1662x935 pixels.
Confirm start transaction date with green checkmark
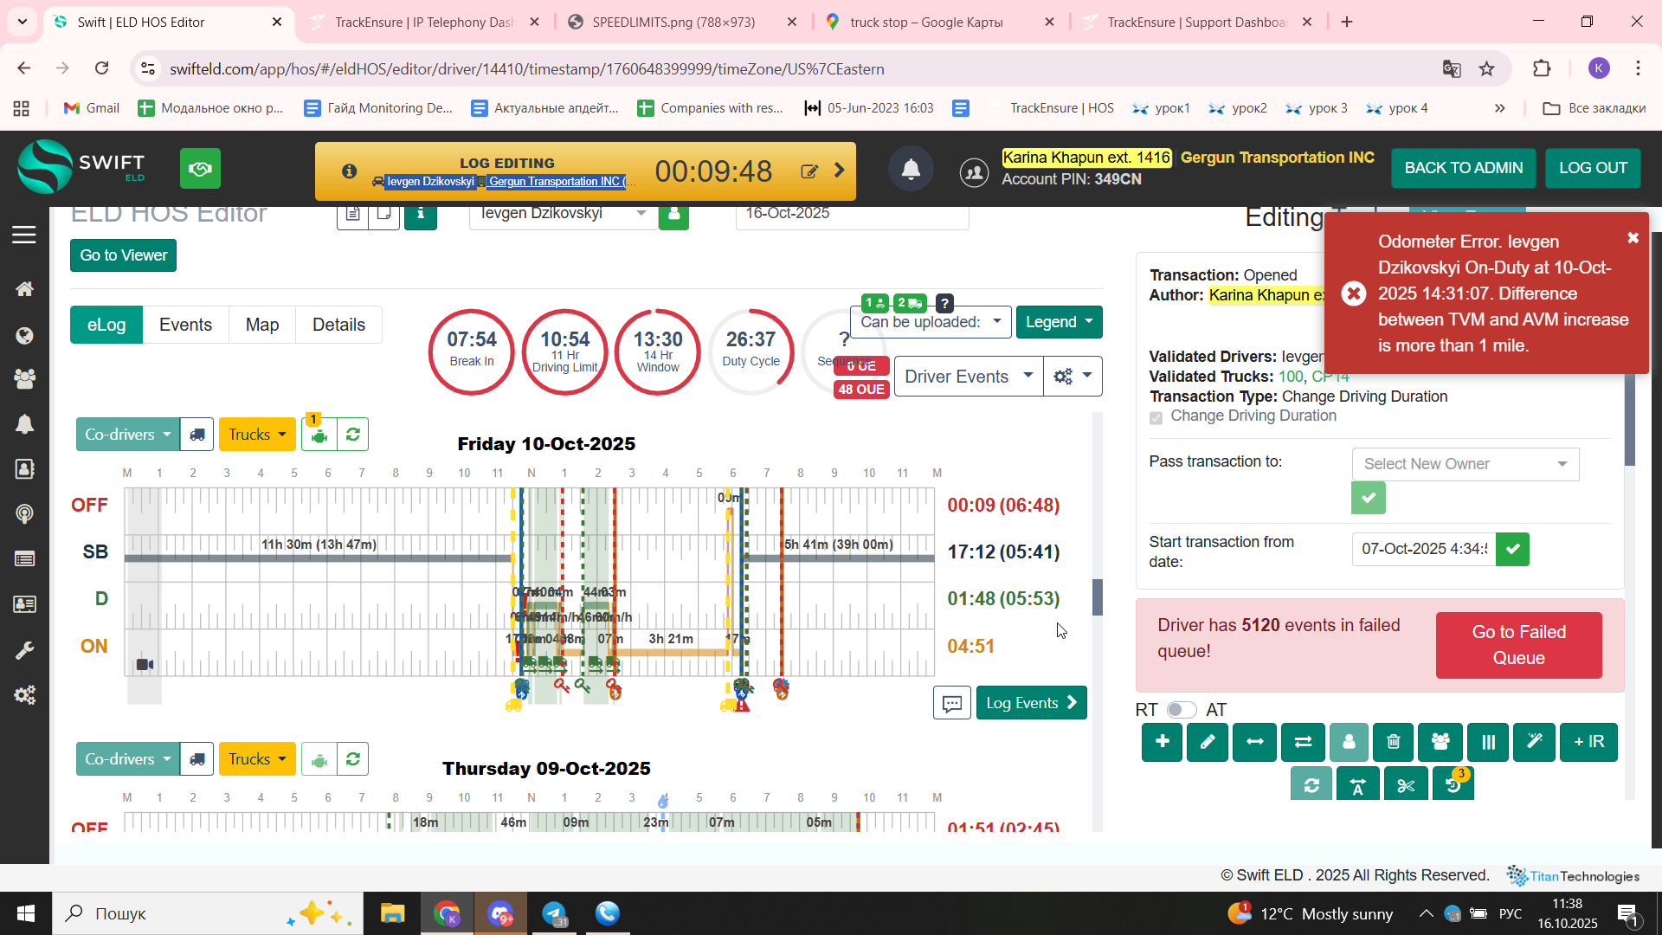point(1512,549)
